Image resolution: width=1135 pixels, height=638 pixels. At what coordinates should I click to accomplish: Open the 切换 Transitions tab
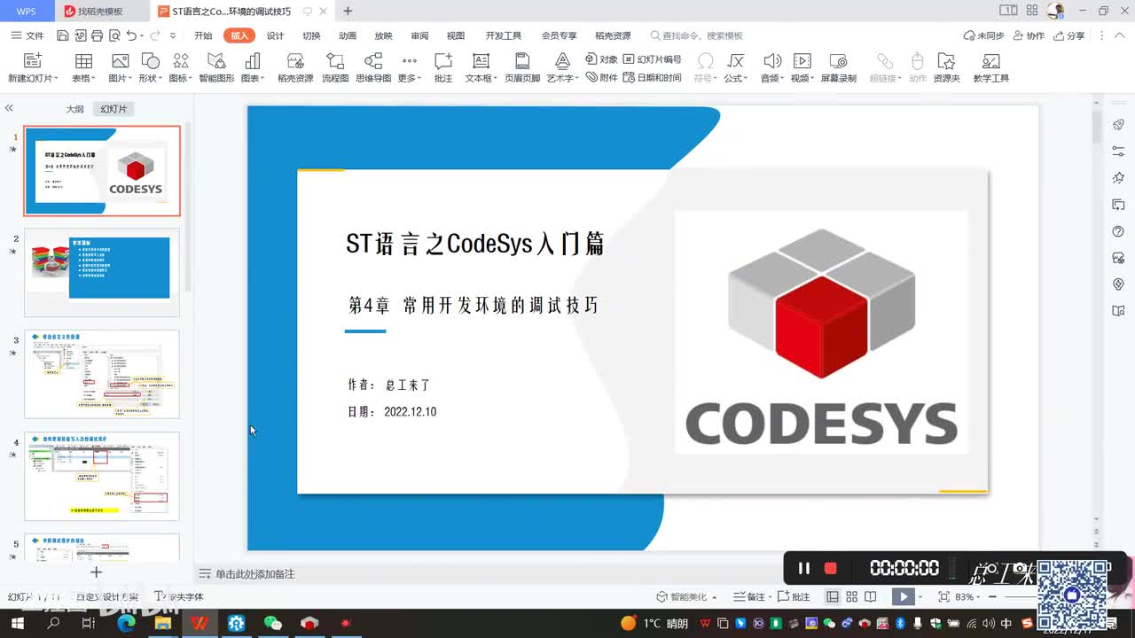click(x=311, y=35)
